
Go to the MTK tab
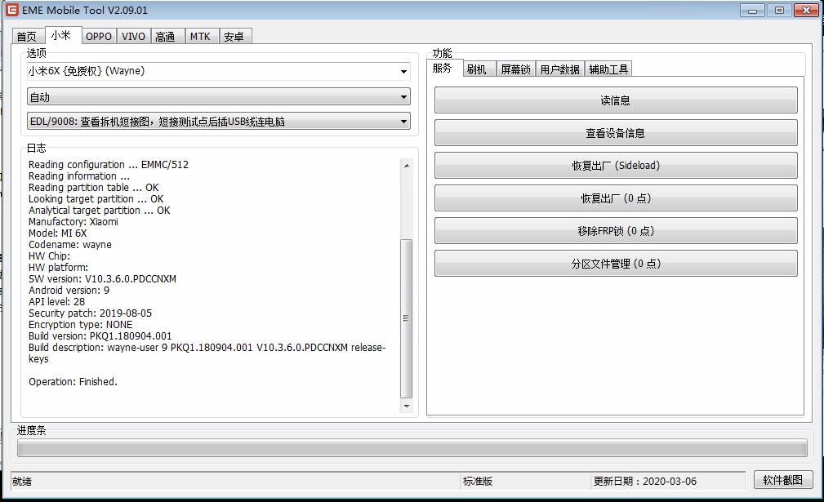tap(201, 36)
